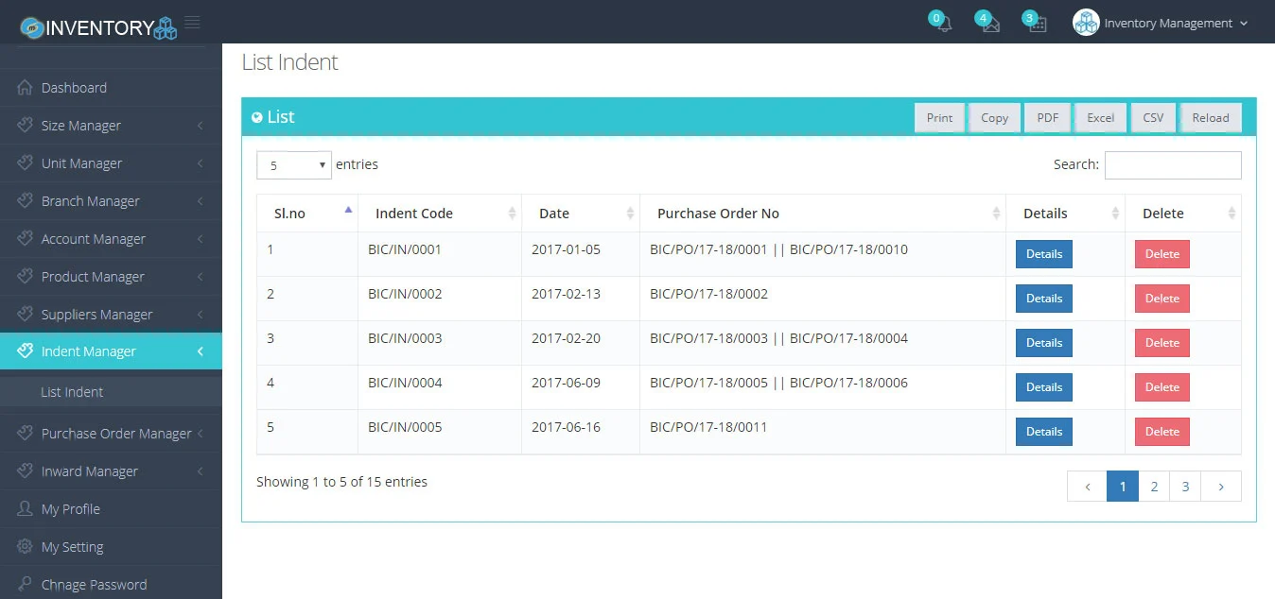Click the List panel collapse icon
The image size is (1275, 599).
tap(257, 117)
